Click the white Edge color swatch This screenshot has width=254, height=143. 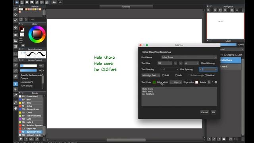coord(197,82)
